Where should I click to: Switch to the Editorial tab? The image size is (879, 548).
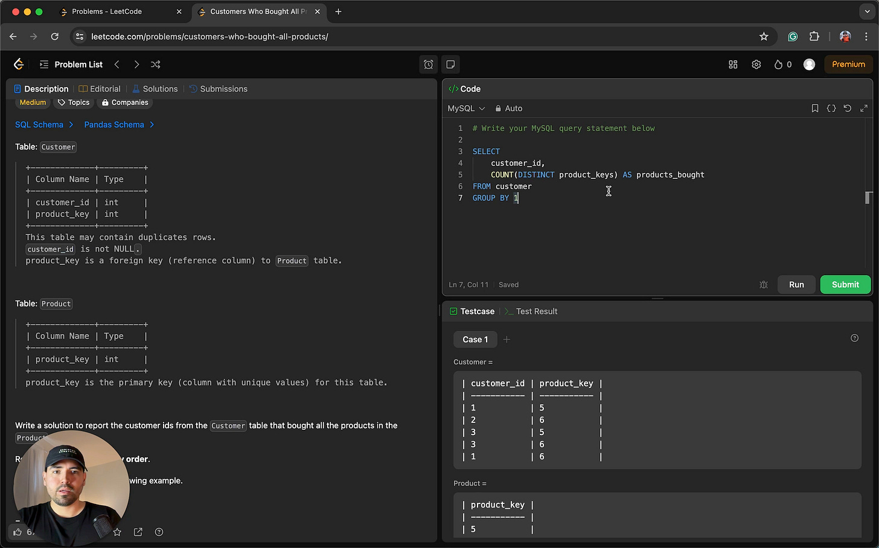[100, 89]
